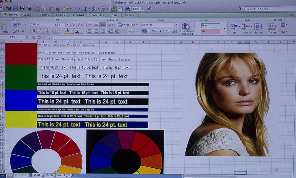Toggle the formula bar fx toolbar button
296x178 pixels.
pyautogui.click(x=114, y=9)
